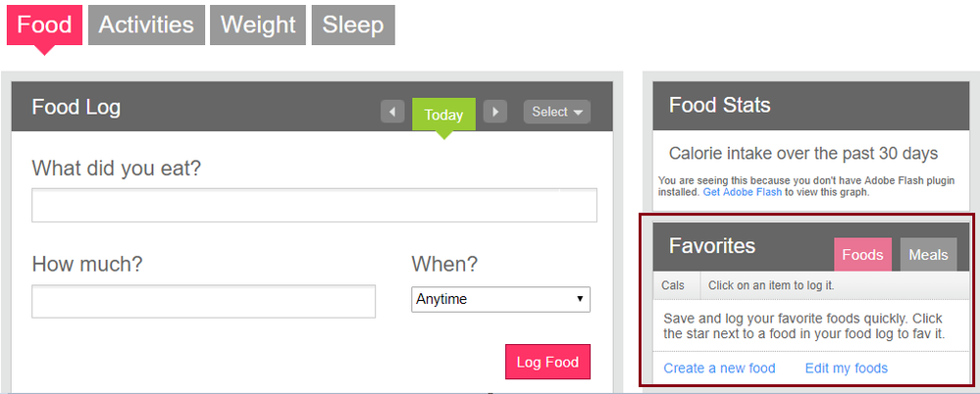Click the Edit my foods link
The width and height of the screenshot is (980, 394).
(x=846, y=369)
